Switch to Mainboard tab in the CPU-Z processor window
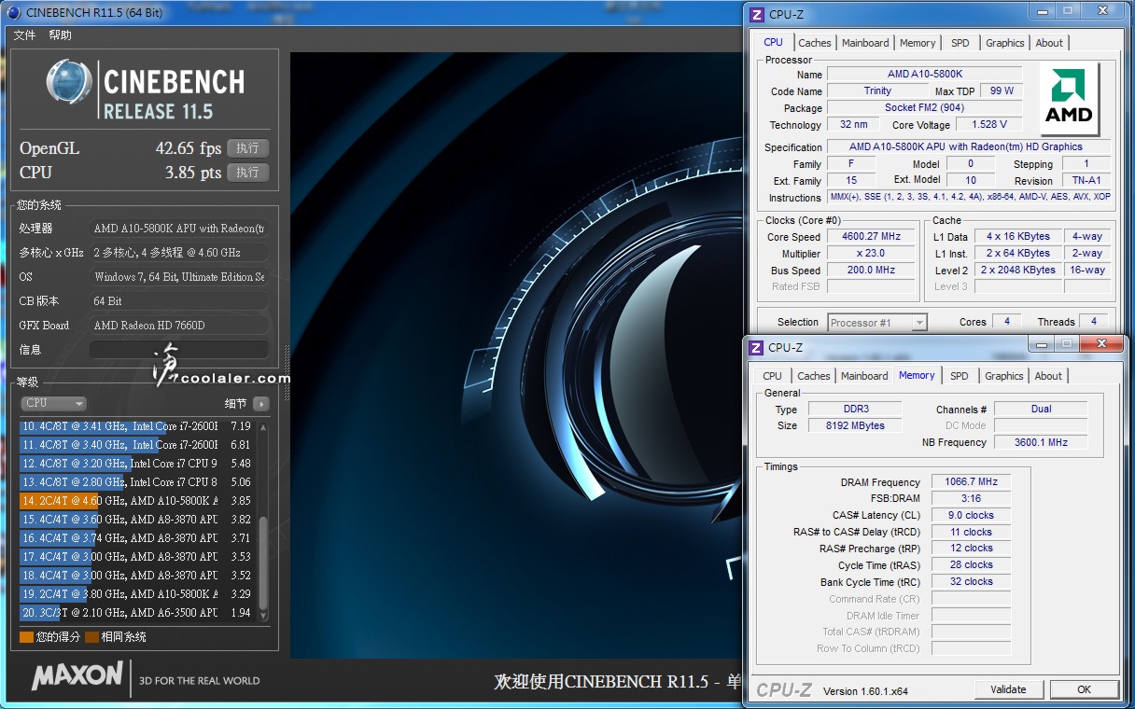The image size is (1135, 709). click(x=865, y=43)
